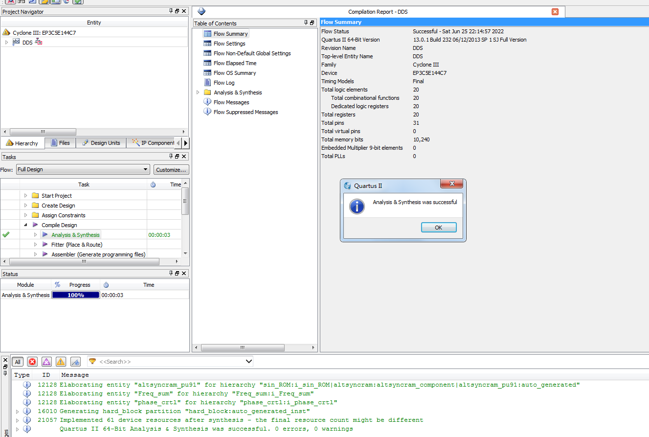649x437 pixels.
Task: Toggle the All messages filter button
Action: (x=18, y=362)
